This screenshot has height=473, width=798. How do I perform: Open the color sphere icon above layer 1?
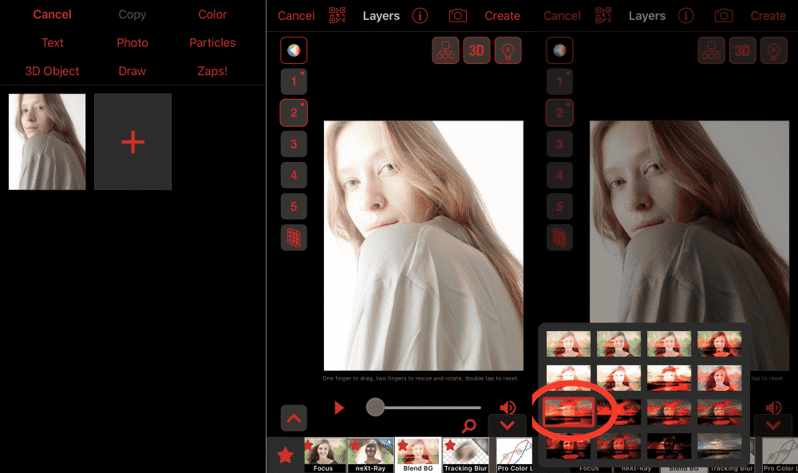click(x=293, y=49)
